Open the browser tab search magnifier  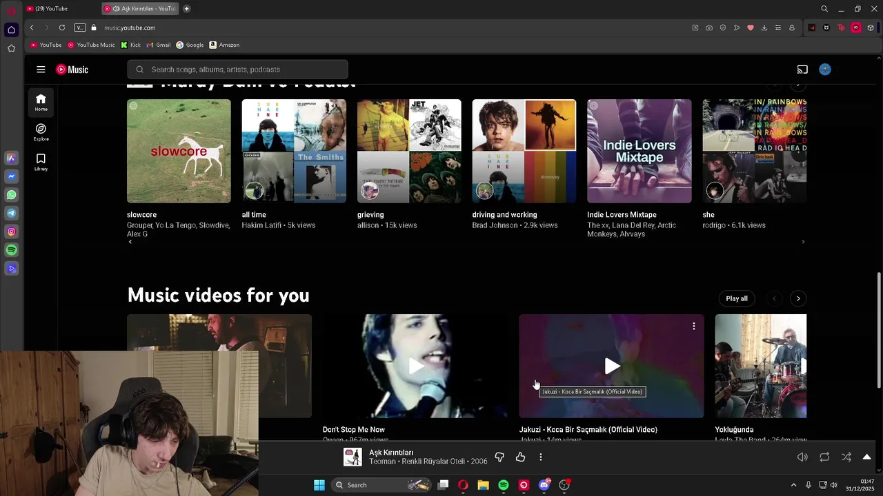[x=824, y=9]
